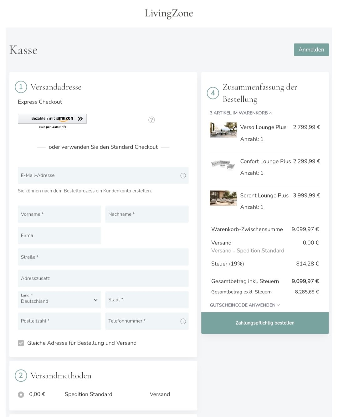Image resolution: width=338 pixels, height=417 pixels.
Task: Click into the Nachname field
Action: 147,214
